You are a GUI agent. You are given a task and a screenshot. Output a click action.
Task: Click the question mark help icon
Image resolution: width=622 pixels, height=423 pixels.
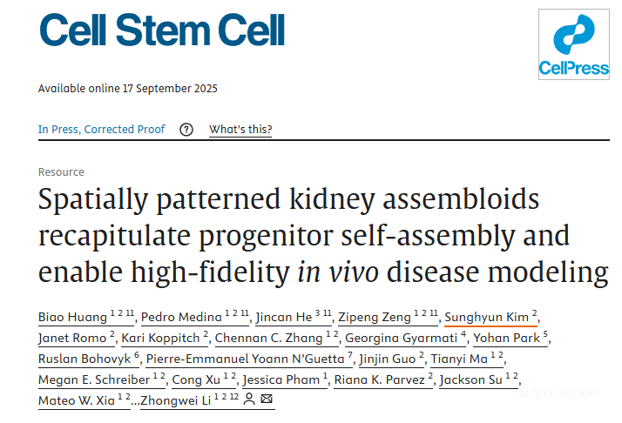click(x=186, y=130)
